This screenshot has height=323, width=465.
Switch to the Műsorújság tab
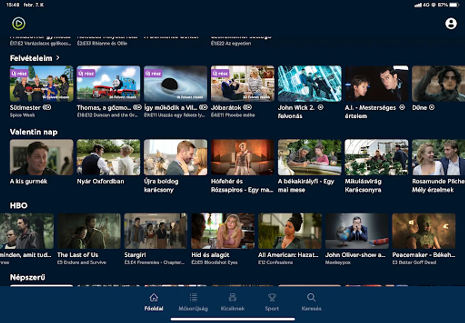tap(193, 302)
